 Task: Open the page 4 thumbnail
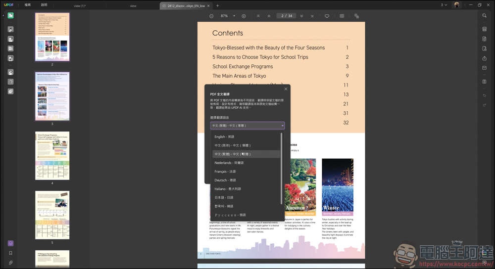(x=52, y=156)
